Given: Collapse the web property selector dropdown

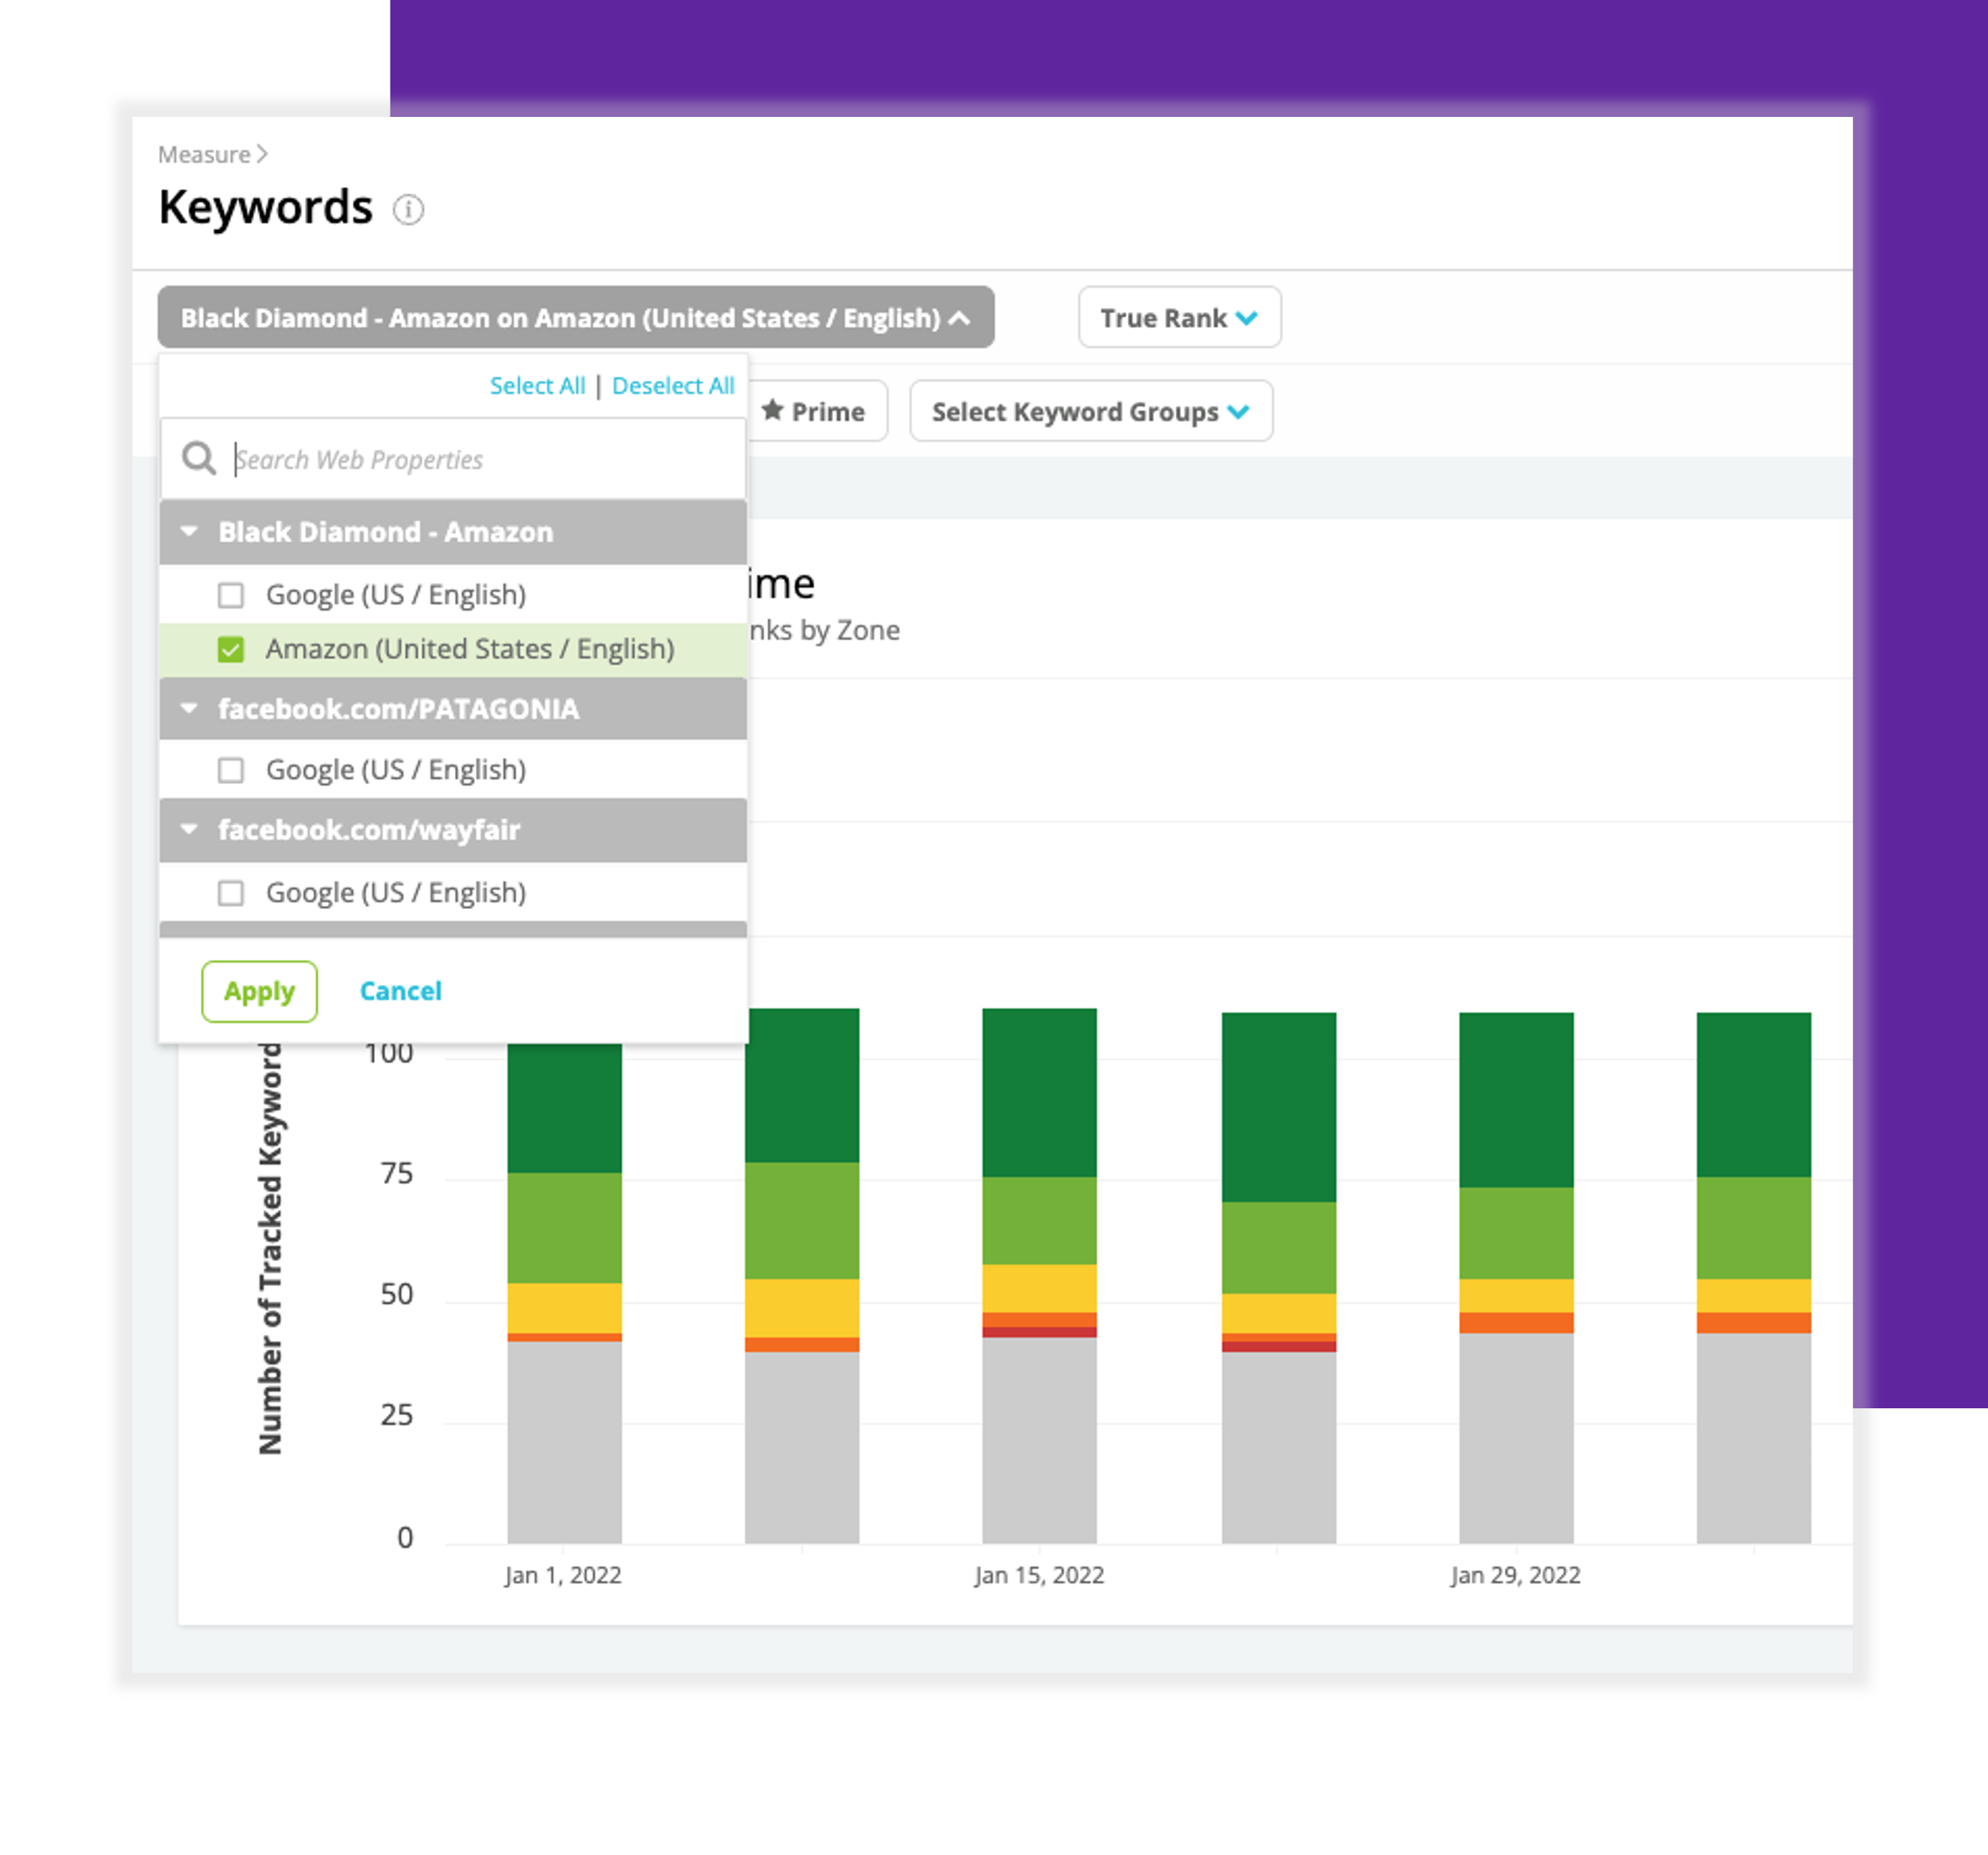Looking at the screenshot, I should 575,318.
